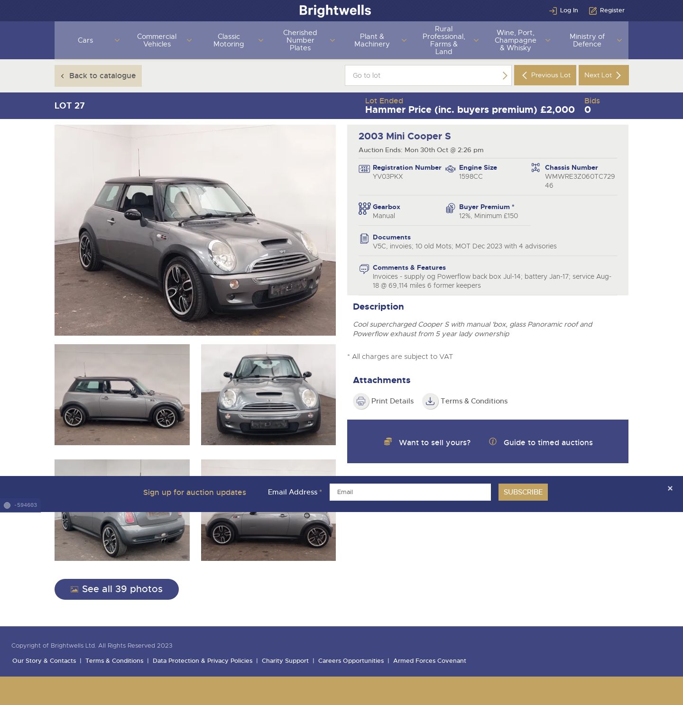Expand the Commercial Vehicles dropdown chevron
Viewport: 683px width, 705px height.
189,40
